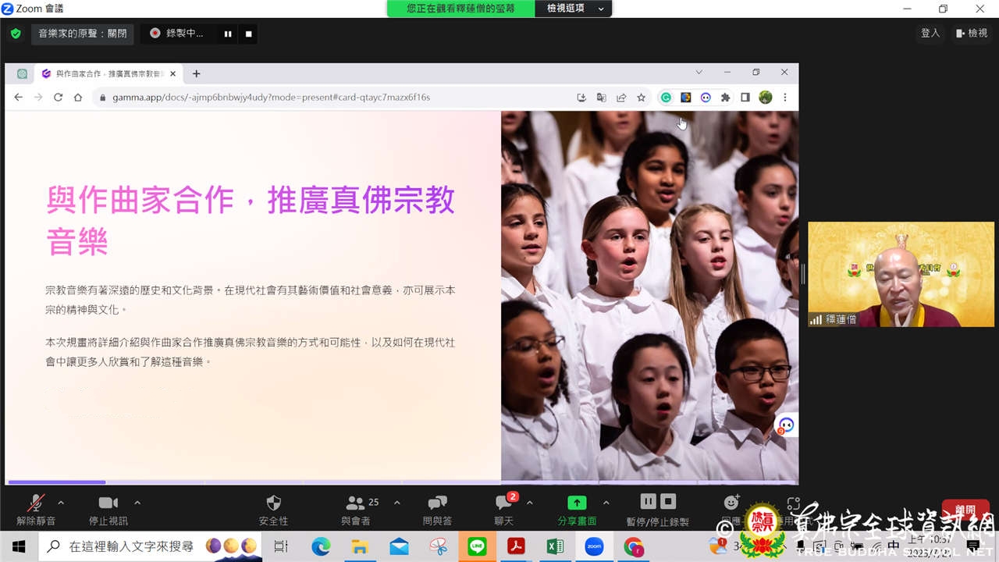
Task: Click the green Share Screen (分享畫面) icon
Action: (577, 503)
